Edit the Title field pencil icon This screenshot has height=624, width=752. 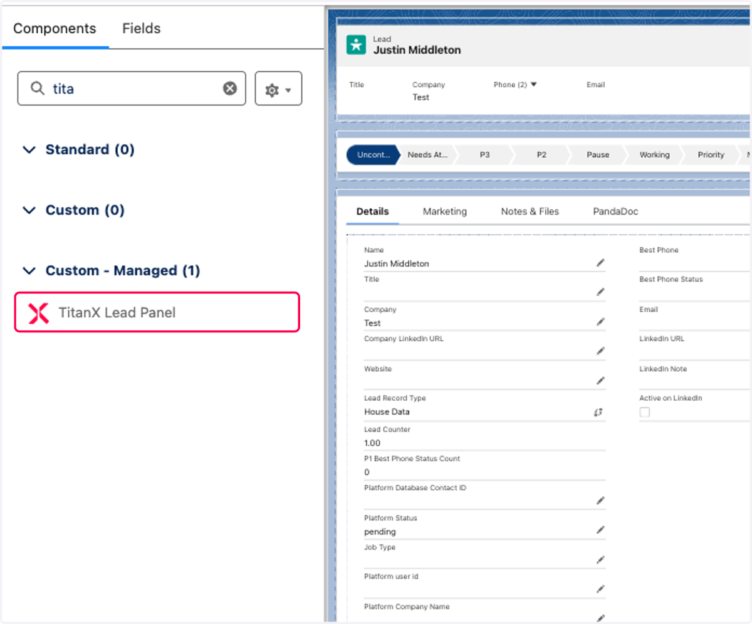[600, 292]
